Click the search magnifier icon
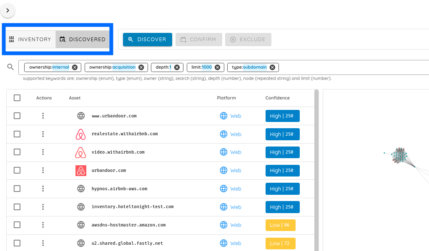Viewport: 429px width, 251px height. (x=11, y=67)
